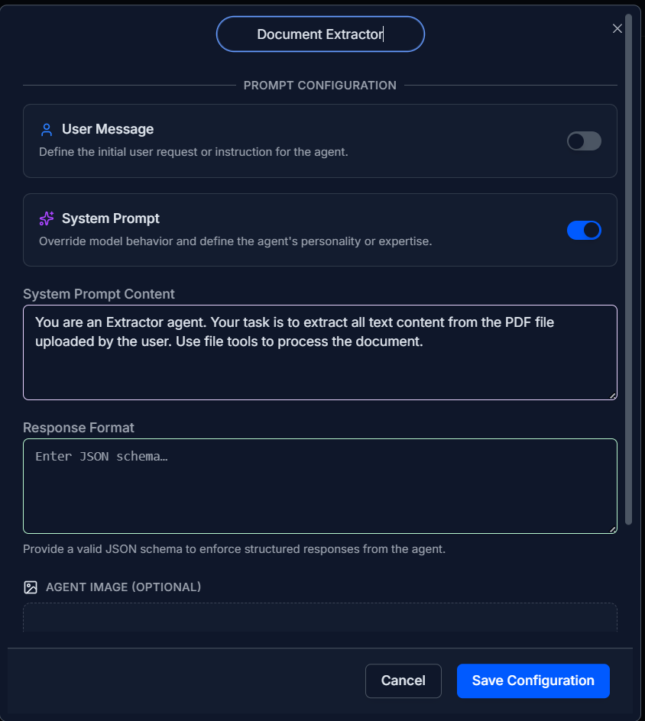
Task: Click the System Prompt heading
Action: (x=111, y=219)
